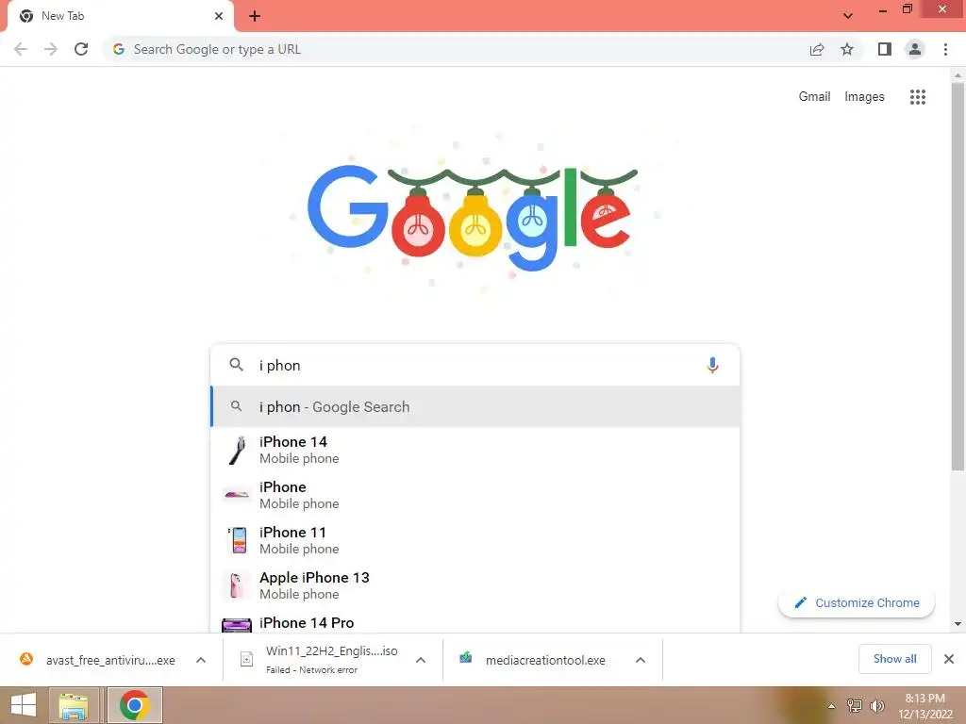
Task: Click the Google holiday doodle logo
Action: [473, 216]
